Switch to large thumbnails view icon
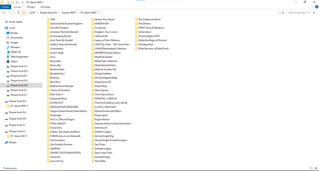Image resolution: width=319 pixels, height=171 pixels. coord(316,168)
